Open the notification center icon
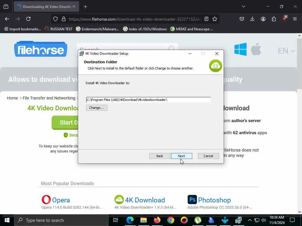The width and height of the screenshot is (302, 226). 292,220
